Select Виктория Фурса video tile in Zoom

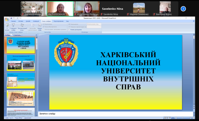(x=165, y=9)
